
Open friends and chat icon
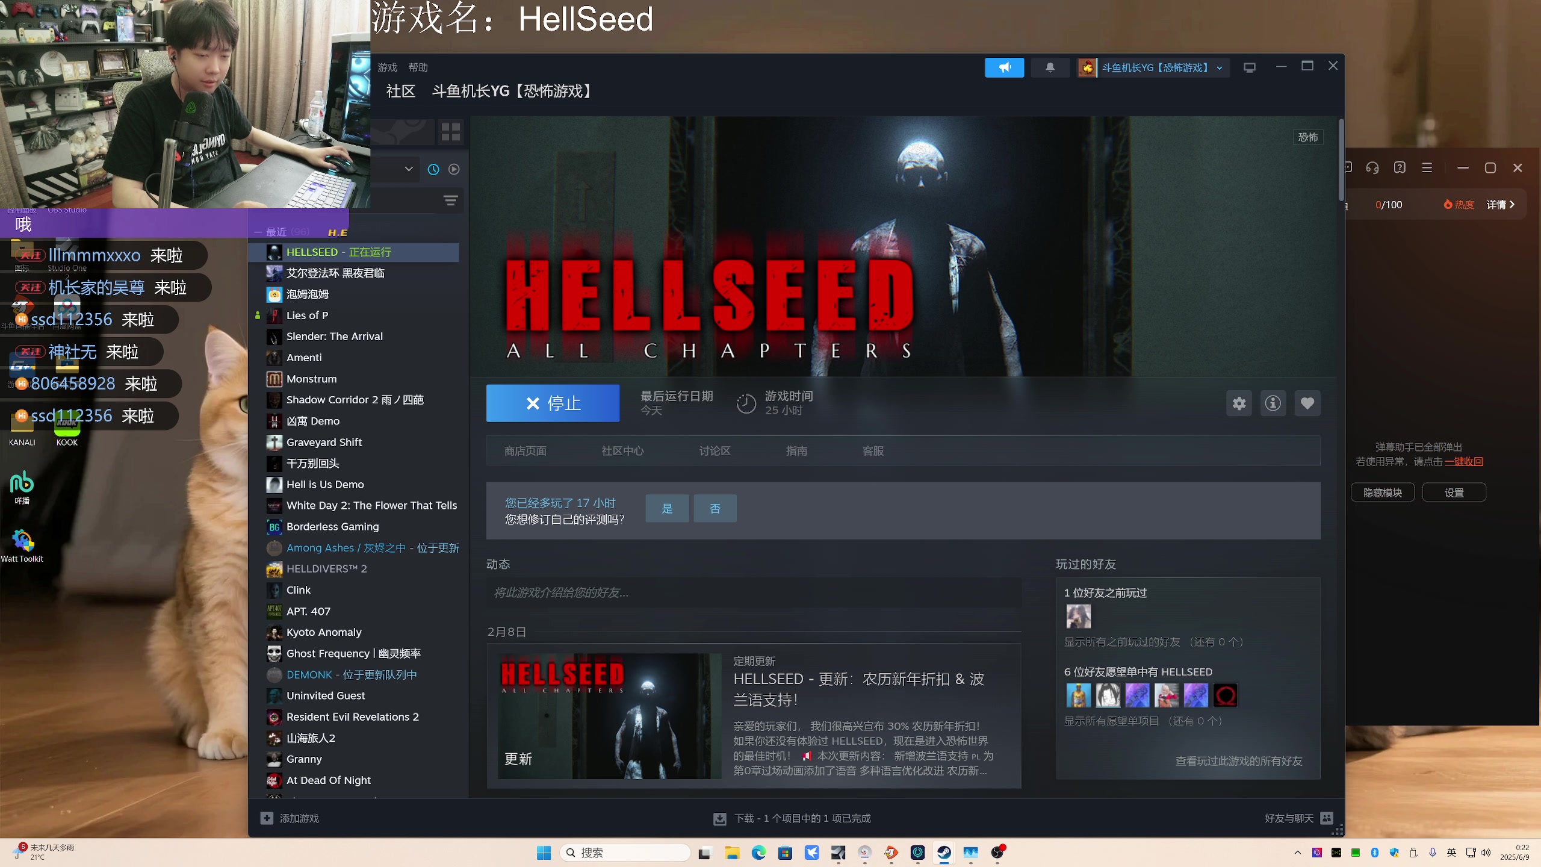click(1327, 818)
